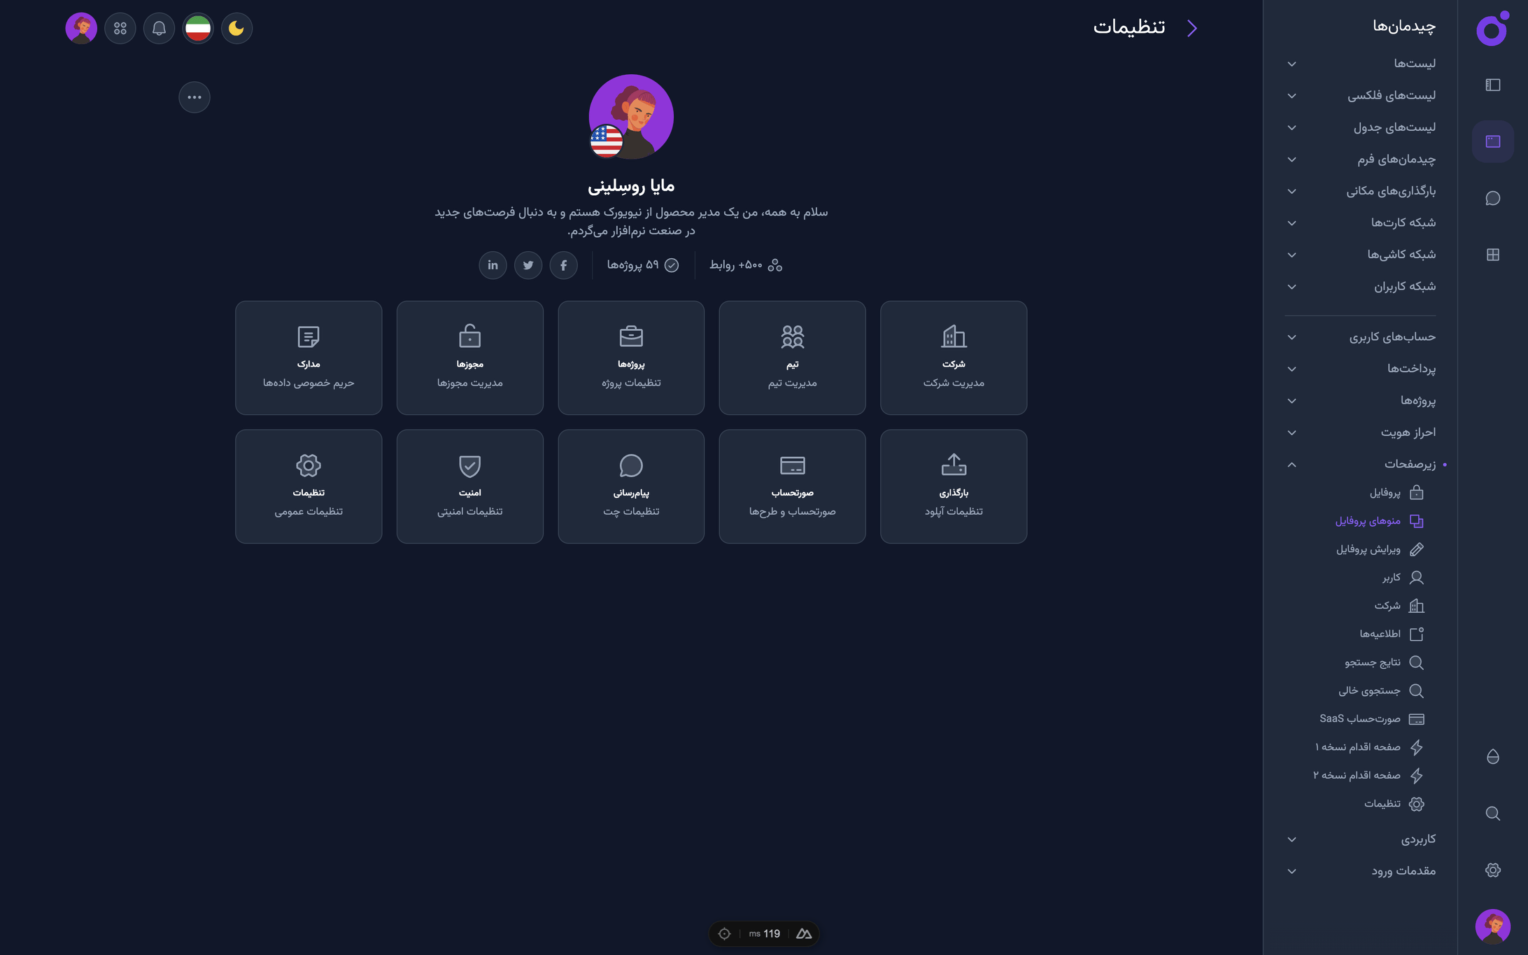Select نتایج جستجو submenu item
The height and width of the screenshot is (955, 1528).
[1373, 662]
